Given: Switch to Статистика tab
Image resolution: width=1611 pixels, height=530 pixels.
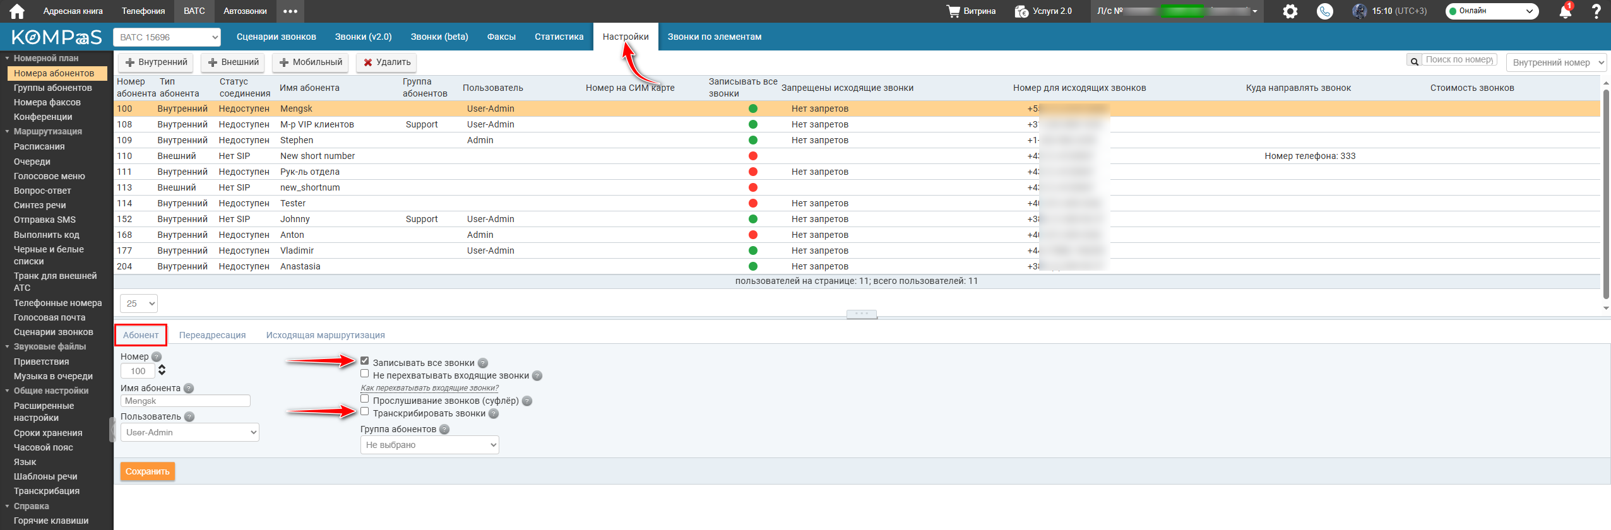Looking at the screenshot, I should tap(559, 37).
